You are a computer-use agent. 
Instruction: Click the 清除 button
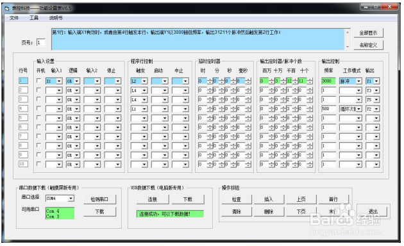pyautogui.click(x=237, y=211)
